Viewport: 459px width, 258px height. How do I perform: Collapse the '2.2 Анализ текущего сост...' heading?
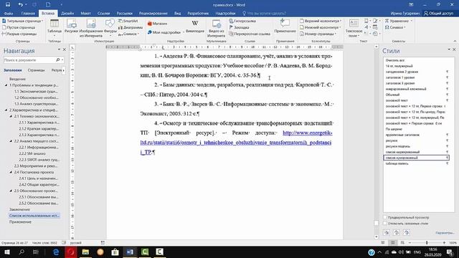click(x=11, y=141)
